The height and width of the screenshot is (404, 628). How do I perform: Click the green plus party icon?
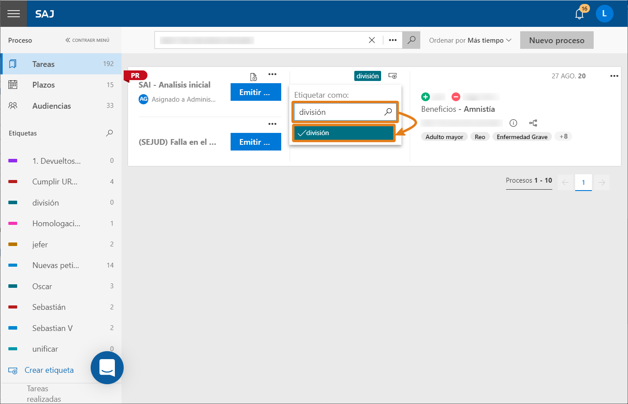coord(426,97)
